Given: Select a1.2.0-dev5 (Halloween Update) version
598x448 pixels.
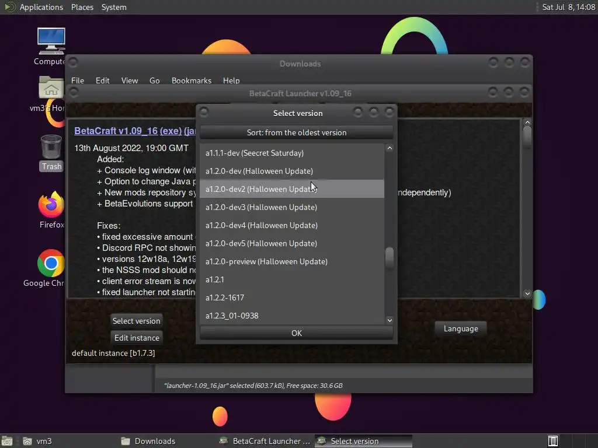Looking at the screenshot, I should pyautogui.click(x=292, y=243).
